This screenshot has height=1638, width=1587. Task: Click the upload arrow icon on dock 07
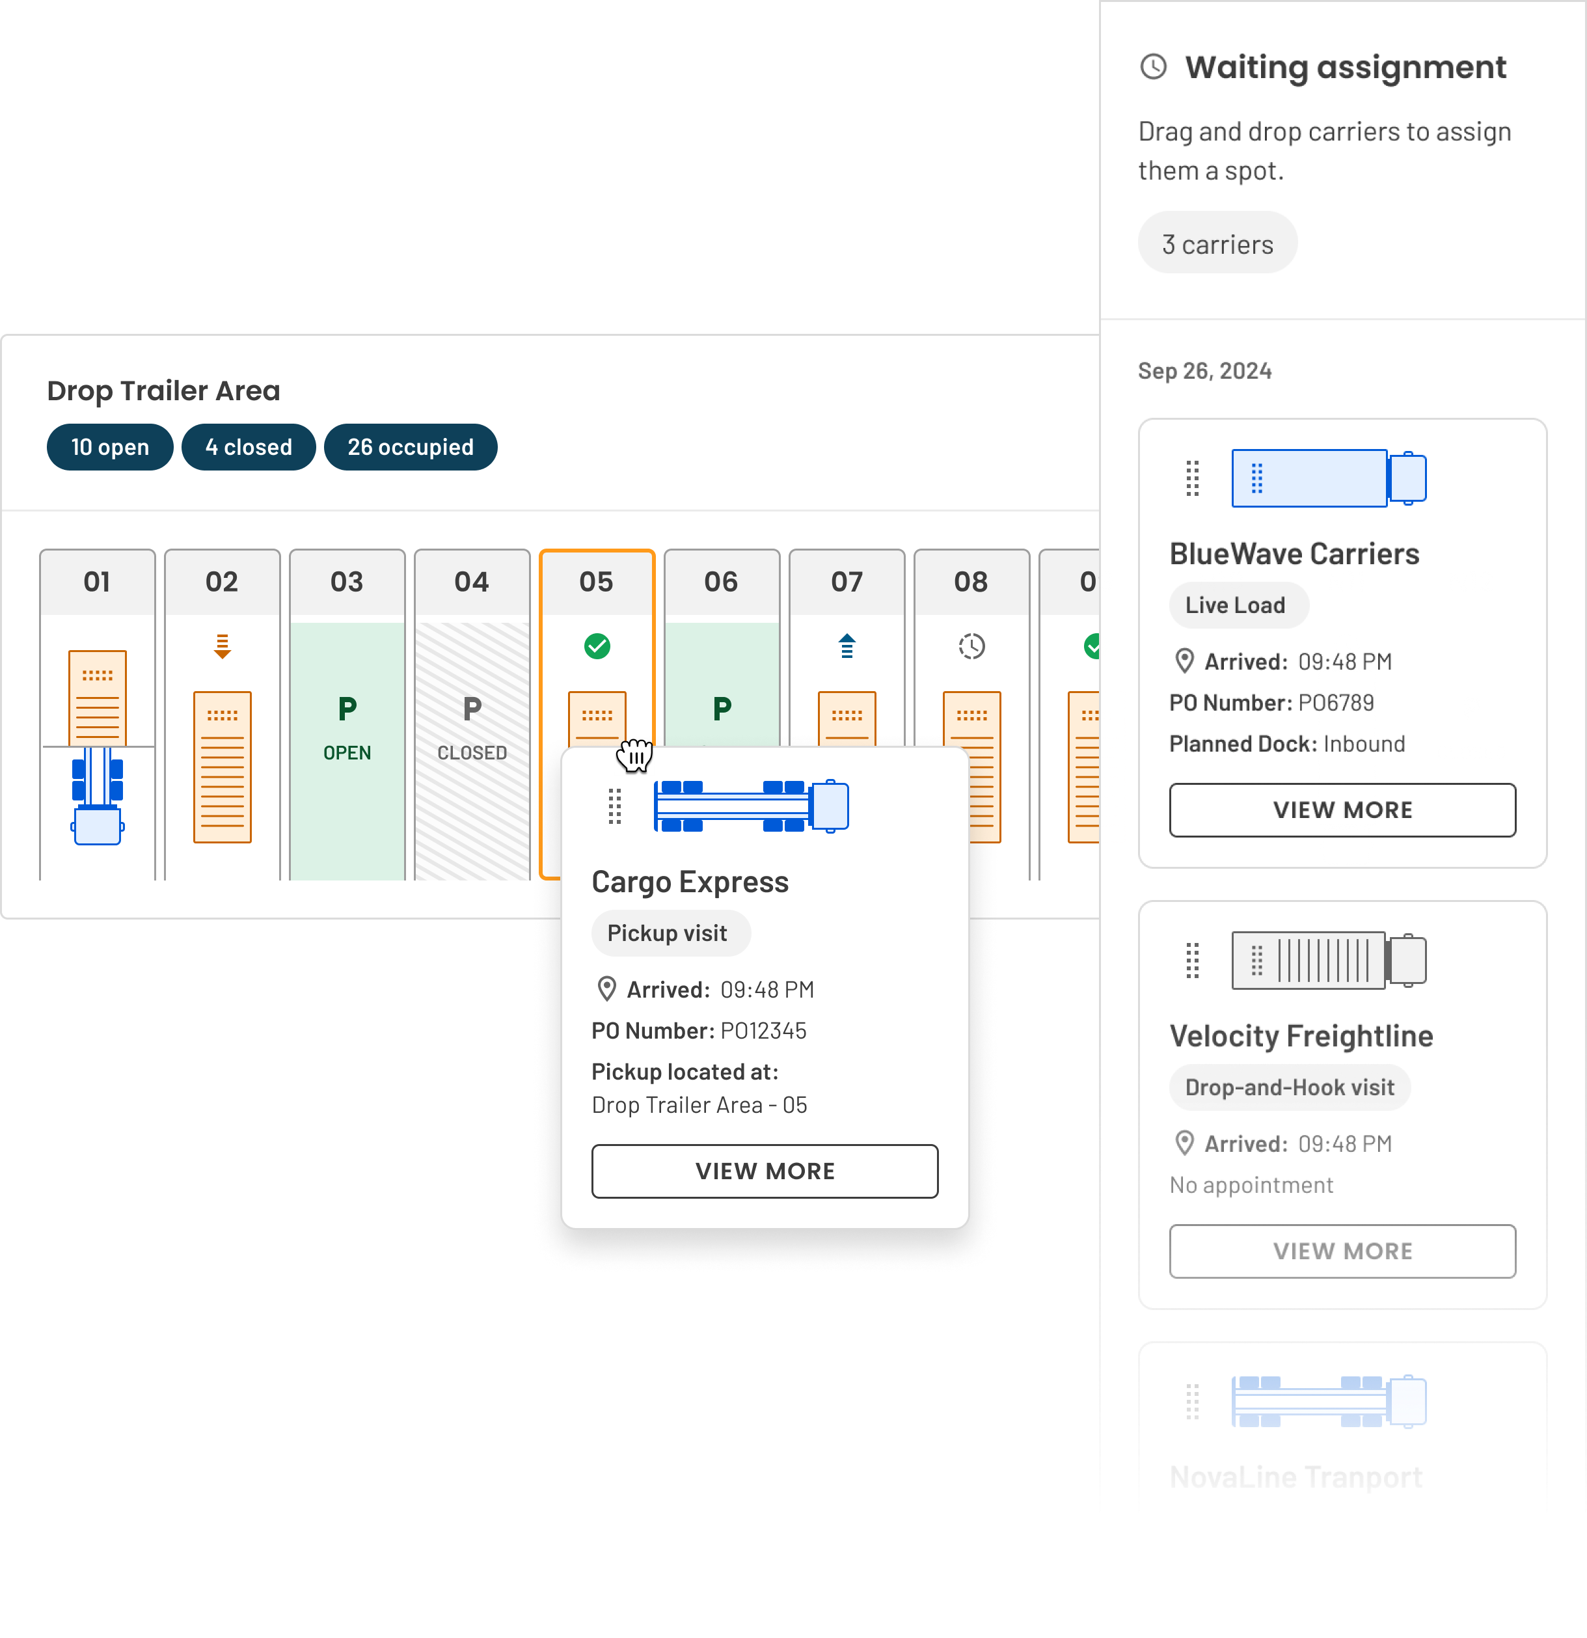click(847, 645)
